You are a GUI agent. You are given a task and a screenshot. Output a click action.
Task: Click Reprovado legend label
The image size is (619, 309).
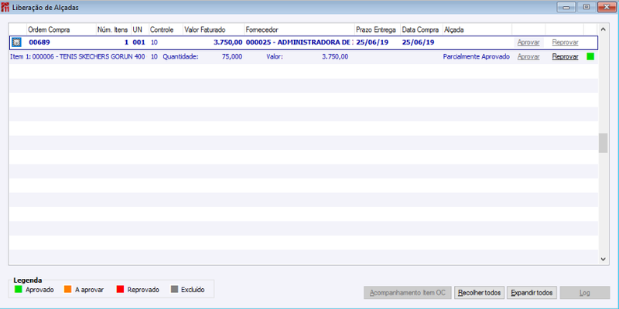(x=143, y=290)
